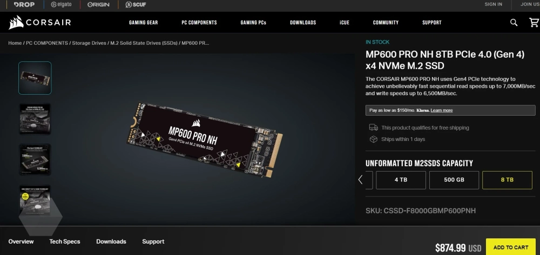This screenshot has height=255, width=540.
Task: Switch to the Tech Specs tab
Action: [x=65, y=242]
